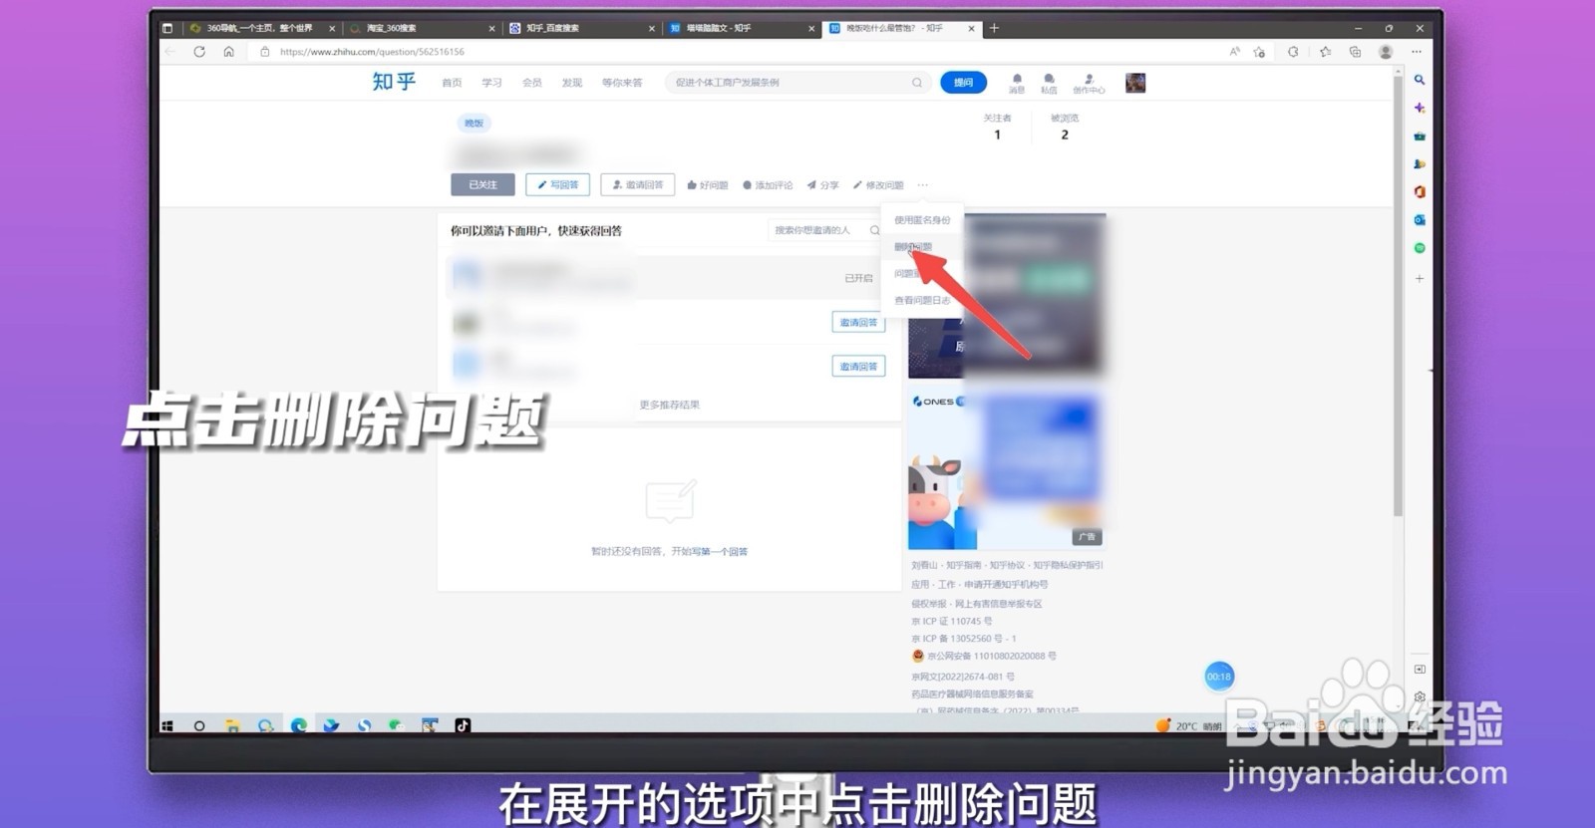Open a new browser tab with plus
Image resolution: width=1595 pixels, height=828 pixels.
pyautogui.click(x=994, y=28)
